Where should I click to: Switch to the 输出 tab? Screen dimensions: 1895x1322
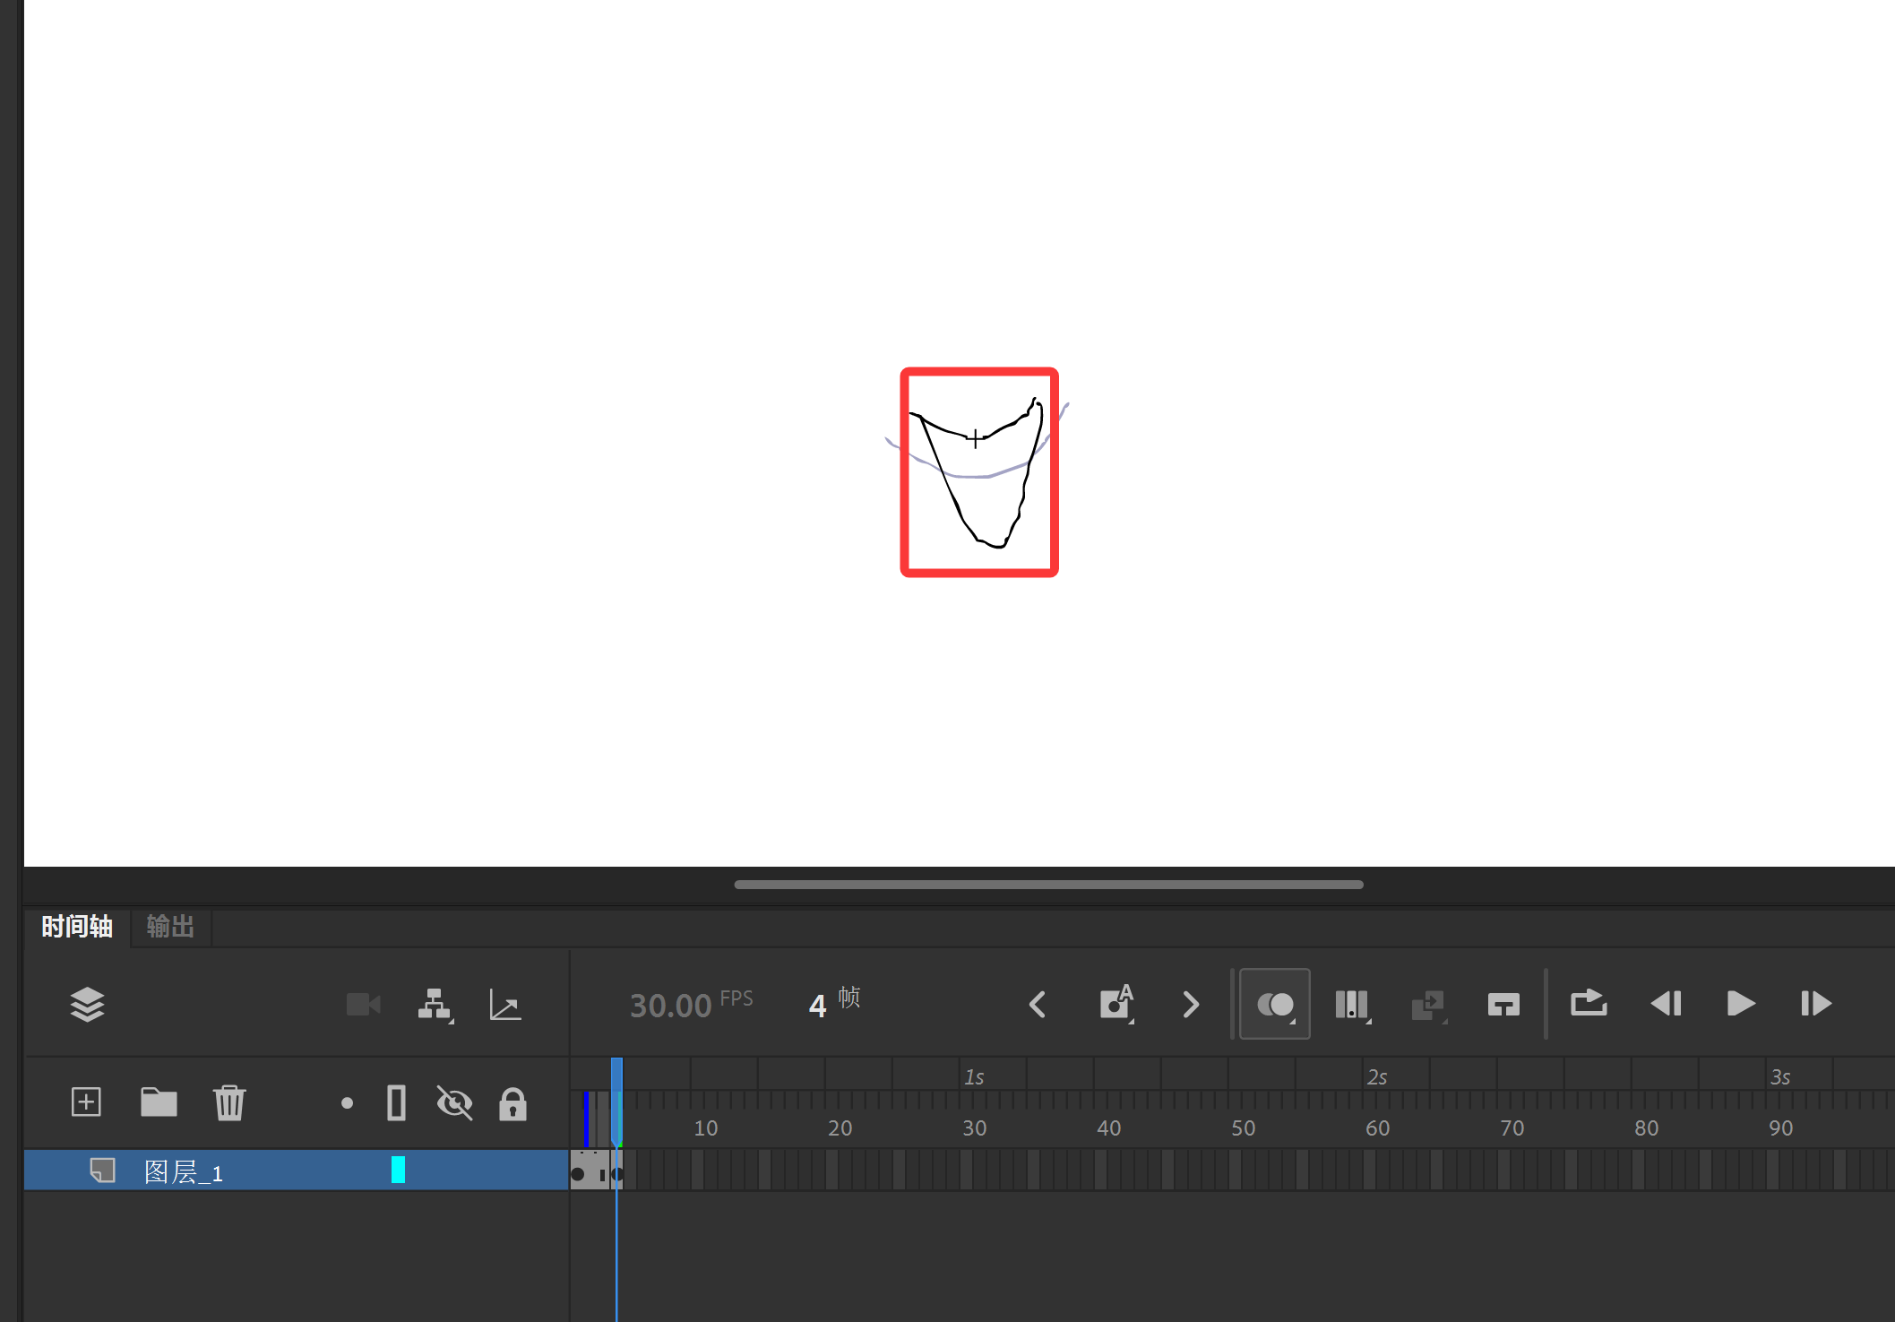pyautogui.click(x=170, y=927)
